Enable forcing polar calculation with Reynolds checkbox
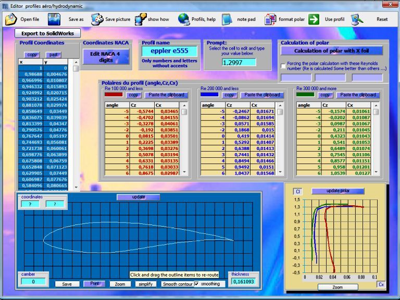Image resolution: width=400 pixels, height=300 pixels. pos(283,66)
